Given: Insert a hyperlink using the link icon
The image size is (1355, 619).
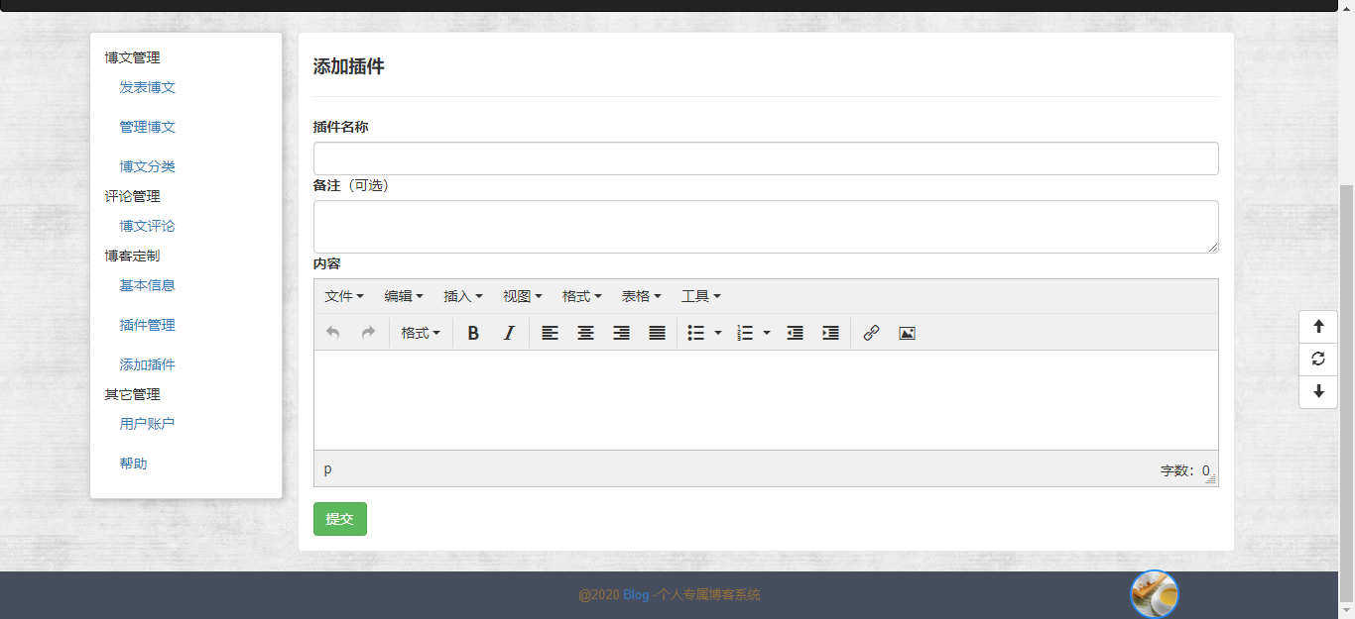Looking at the screenshot, I should coord(872,333).
